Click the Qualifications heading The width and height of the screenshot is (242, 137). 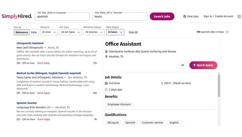(x=116, y=115)
